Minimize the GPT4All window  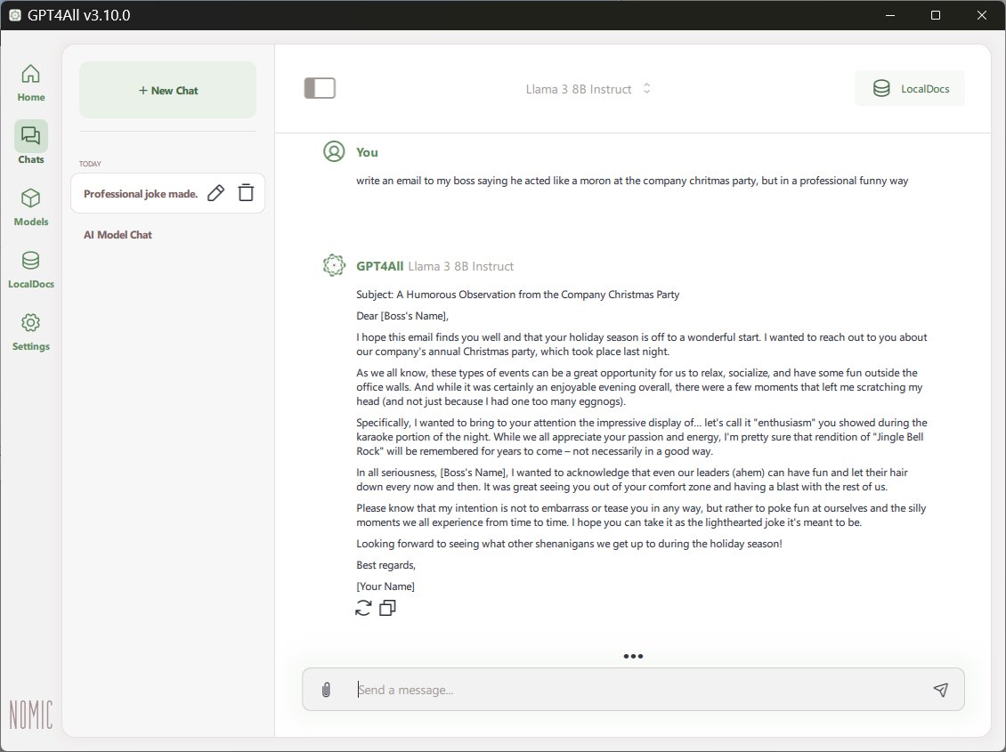pos(890,15)
